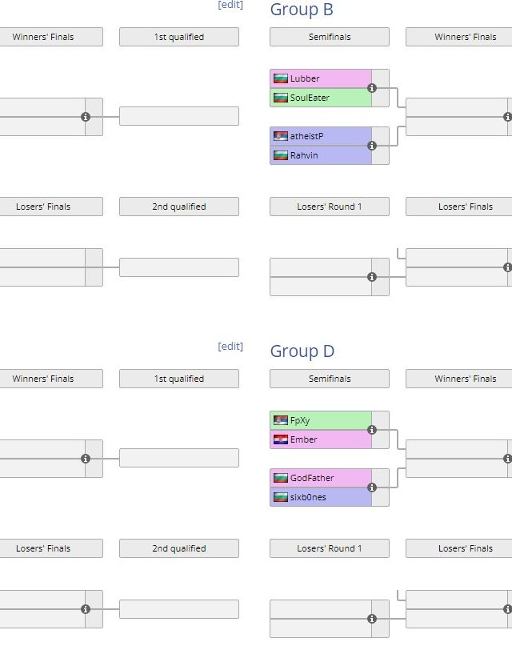Click flag icon beside Ember
Viewport: 512px width, 654px height.
pyautogui.click(x=281, y=439)
